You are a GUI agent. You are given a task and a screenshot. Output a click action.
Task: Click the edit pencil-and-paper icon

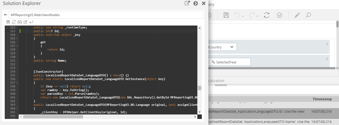[25, 22]
